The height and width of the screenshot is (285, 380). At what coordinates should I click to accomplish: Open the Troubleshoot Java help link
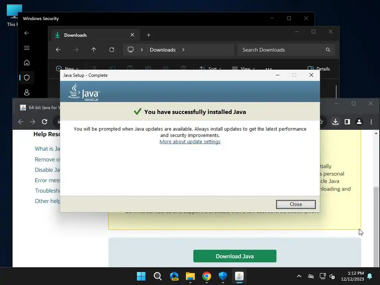tap(47, 191)
